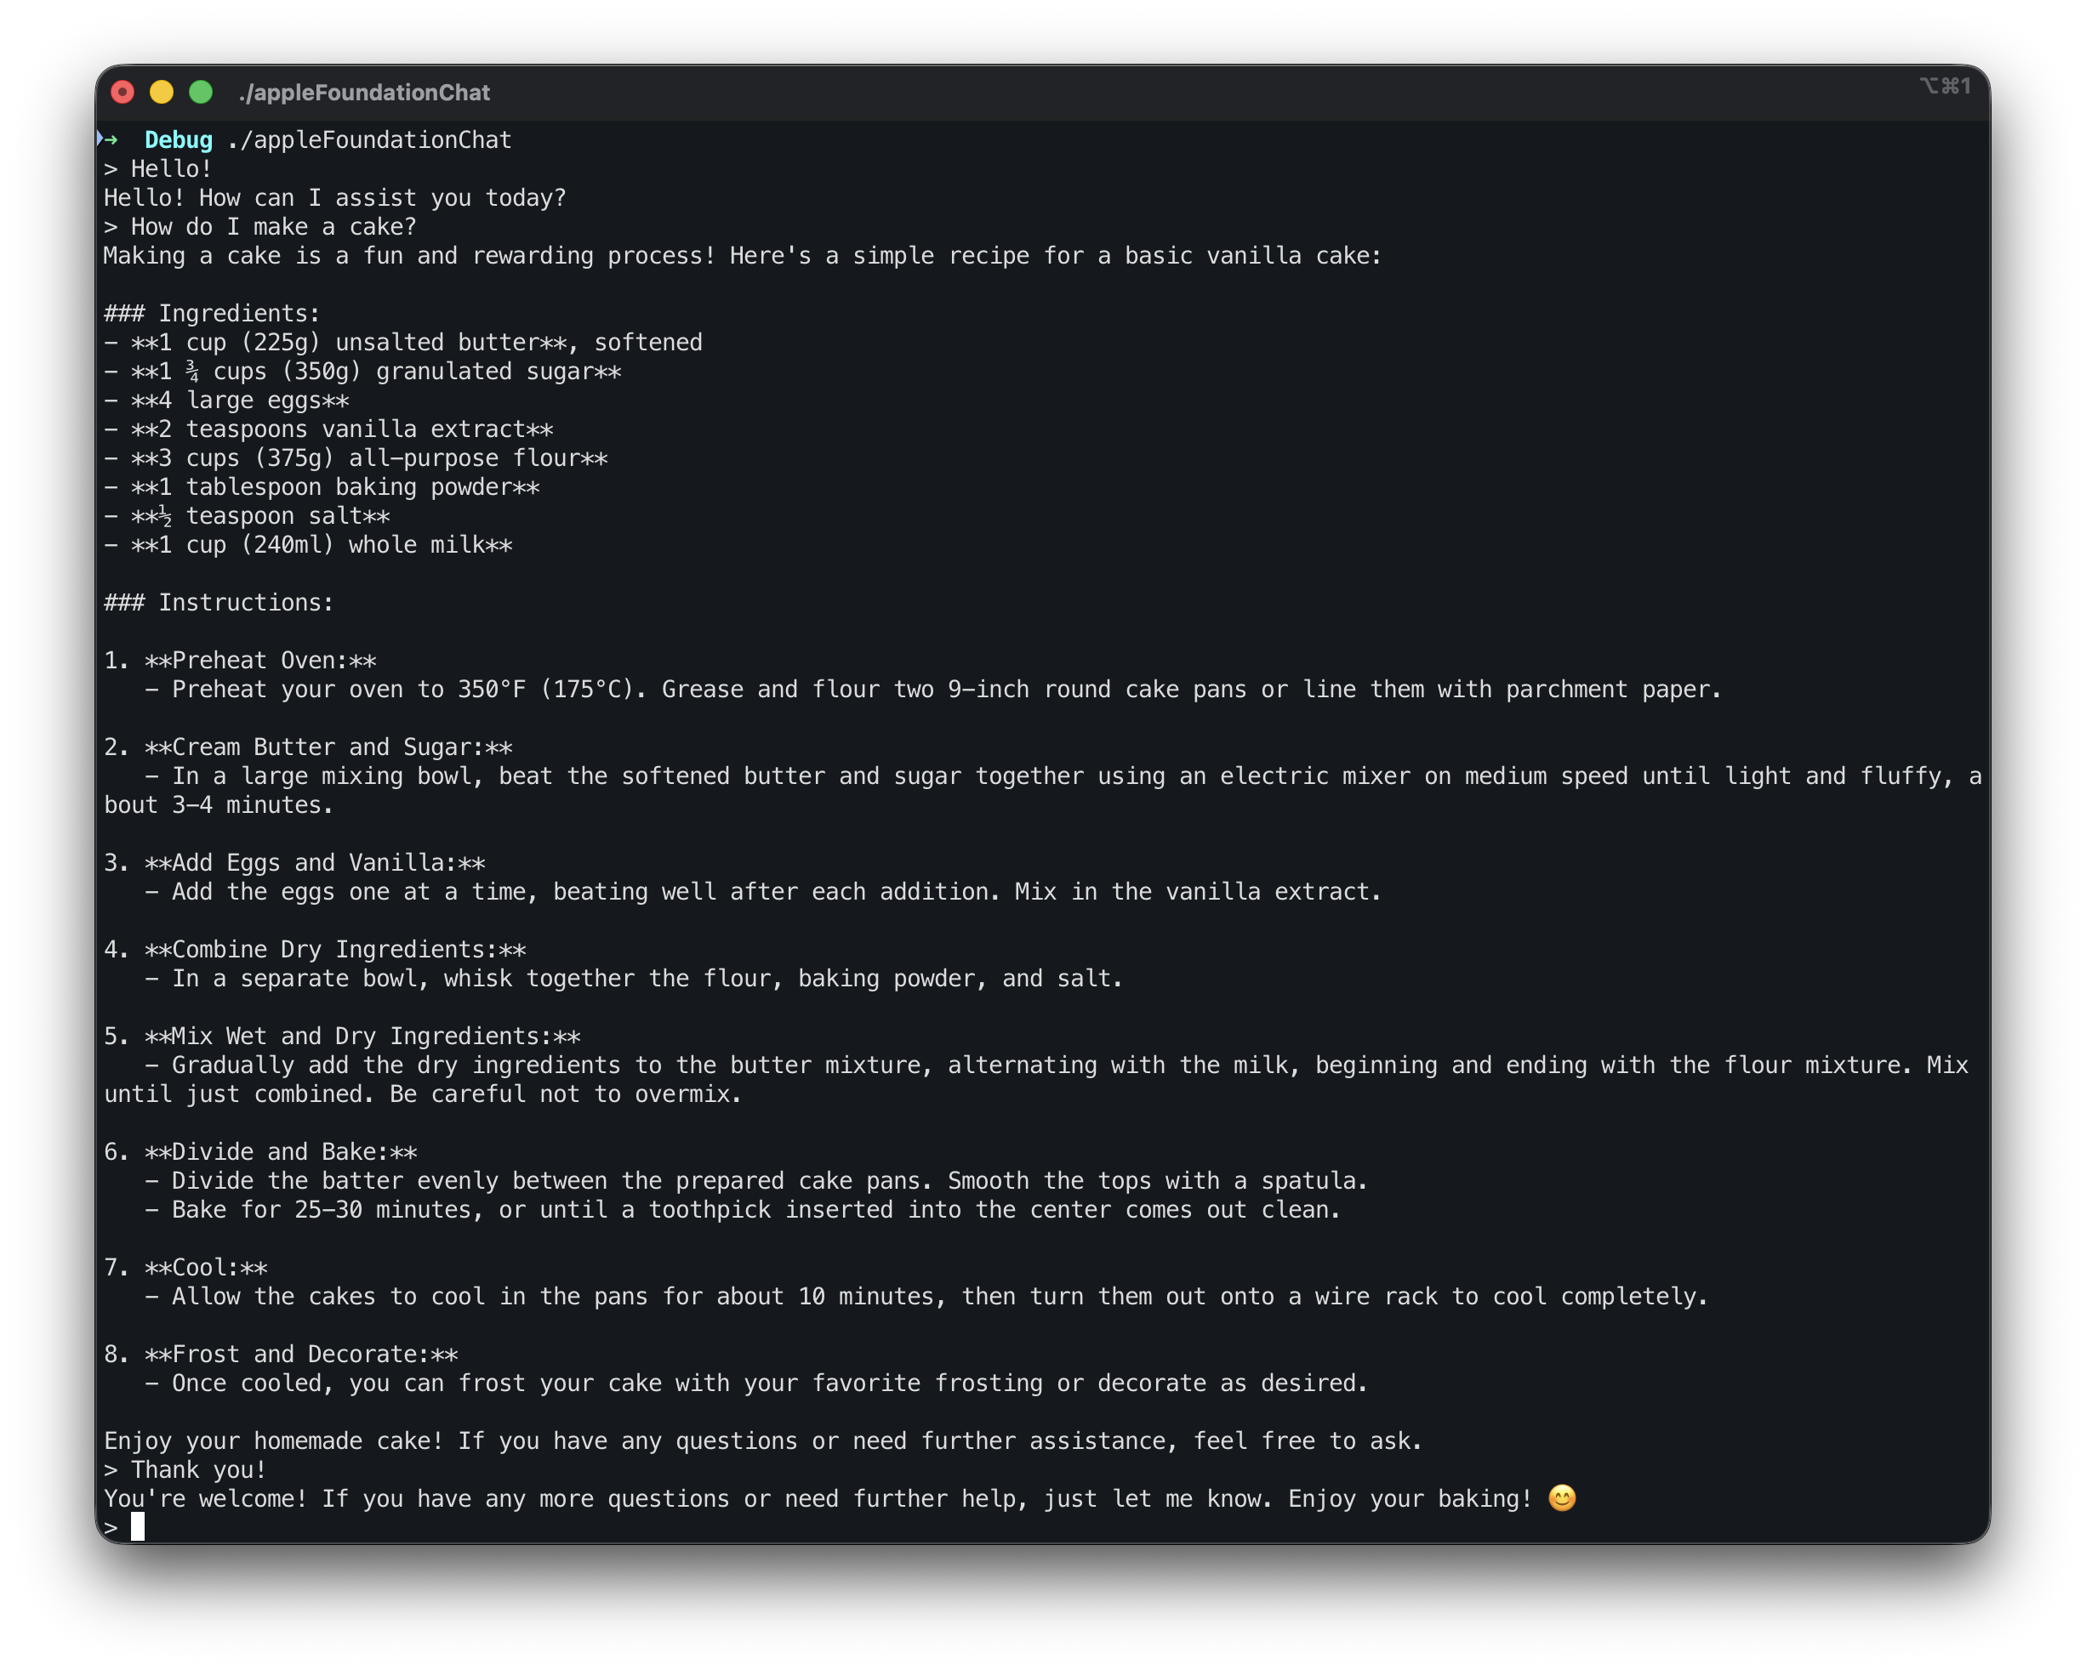Click the cyan "Debug" directory label
This screenshot has height=1670, width=2086.
pos(178,140)
